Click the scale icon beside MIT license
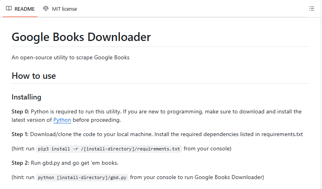This screenshot has width=322, height=189. [46, 8]
